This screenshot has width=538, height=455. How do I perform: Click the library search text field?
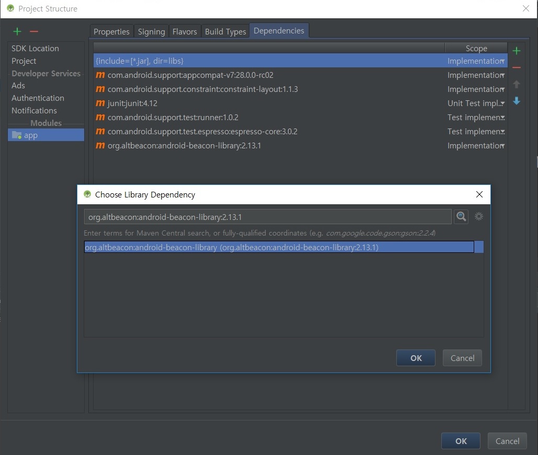tap(267, 217)
